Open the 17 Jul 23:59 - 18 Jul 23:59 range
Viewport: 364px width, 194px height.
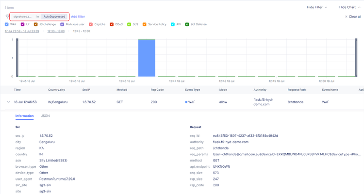click(22, 31)
